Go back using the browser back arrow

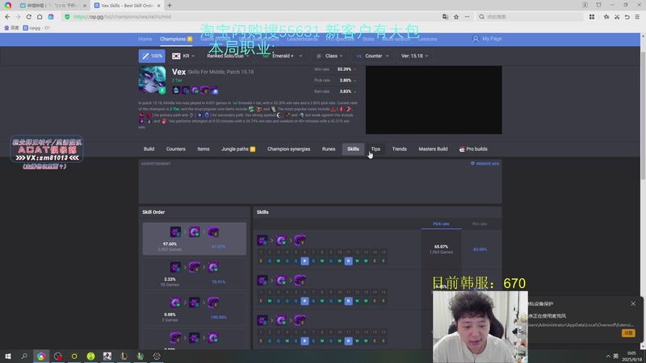[x=7, y=17]
